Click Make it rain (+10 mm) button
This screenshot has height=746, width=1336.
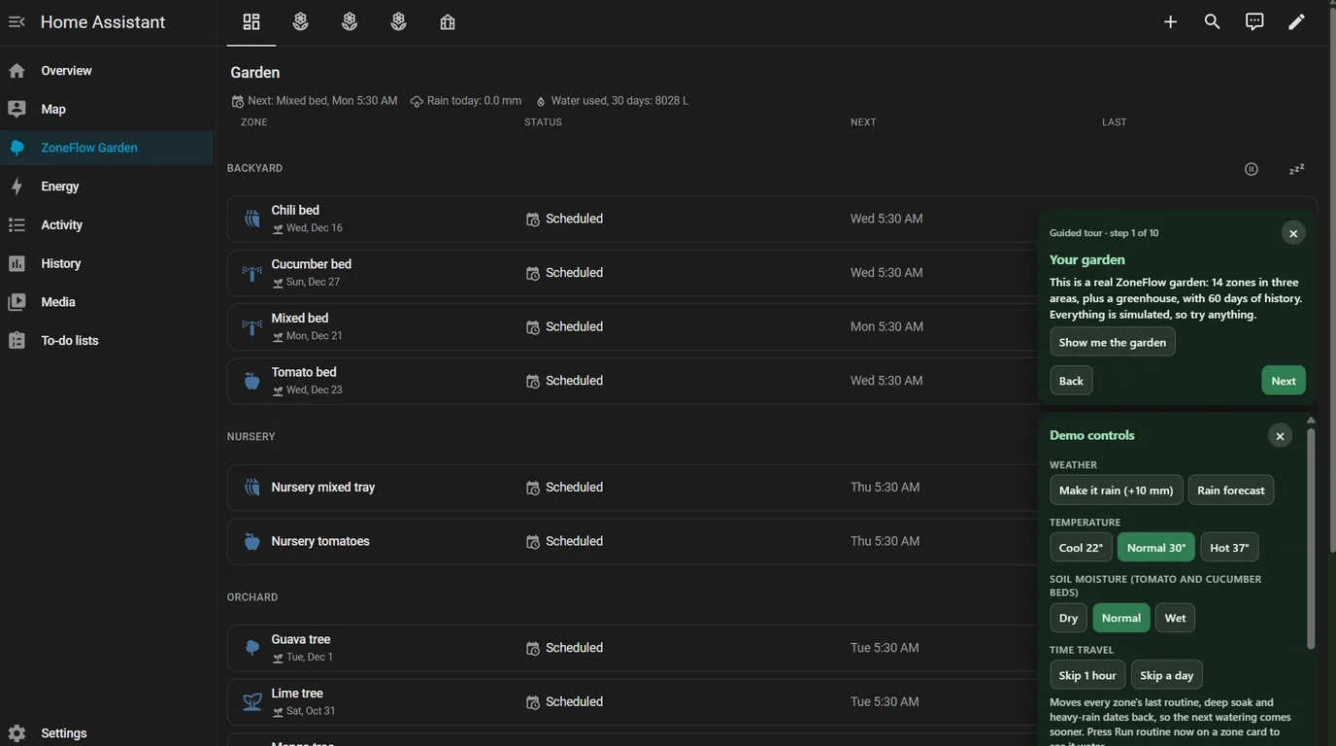[x=1116, y=490]
